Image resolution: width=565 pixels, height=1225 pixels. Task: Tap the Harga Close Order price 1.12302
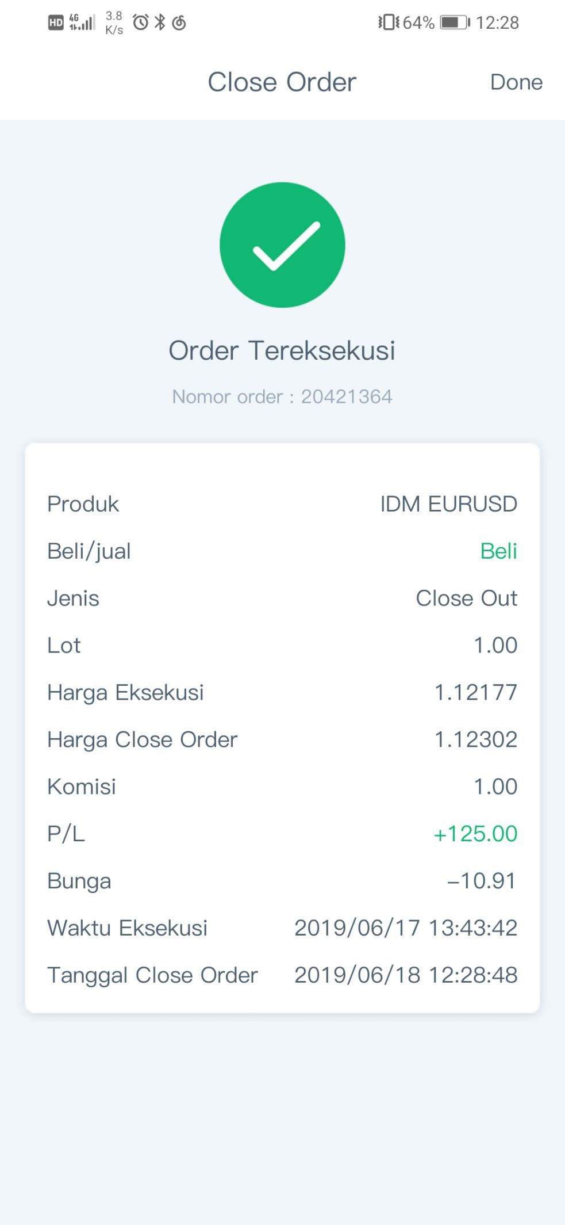(x=476, y=739)
